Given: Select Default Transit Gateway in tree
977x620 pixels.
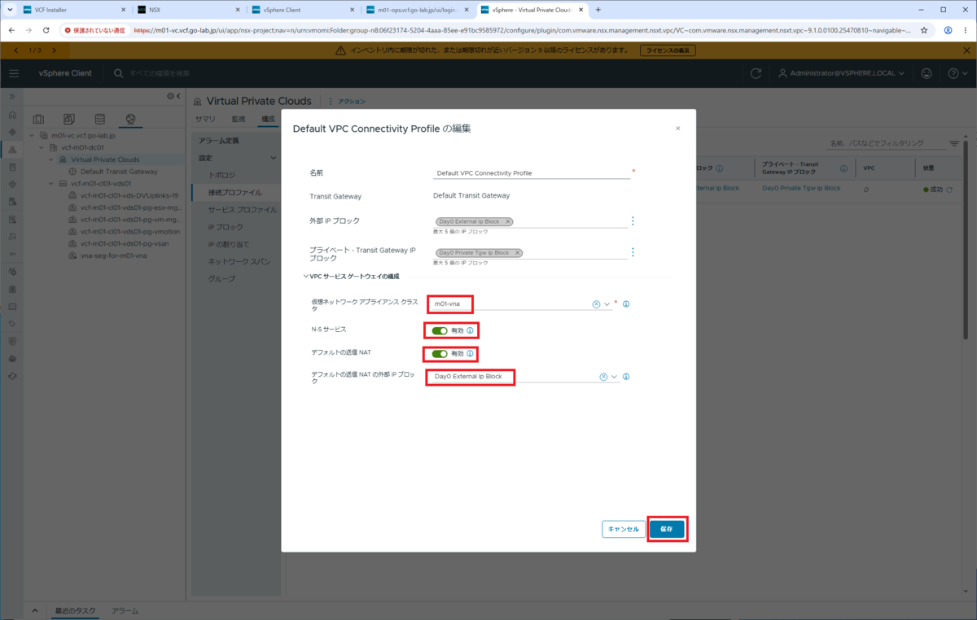Looking at the screenshot, I should tap(119, 172).
